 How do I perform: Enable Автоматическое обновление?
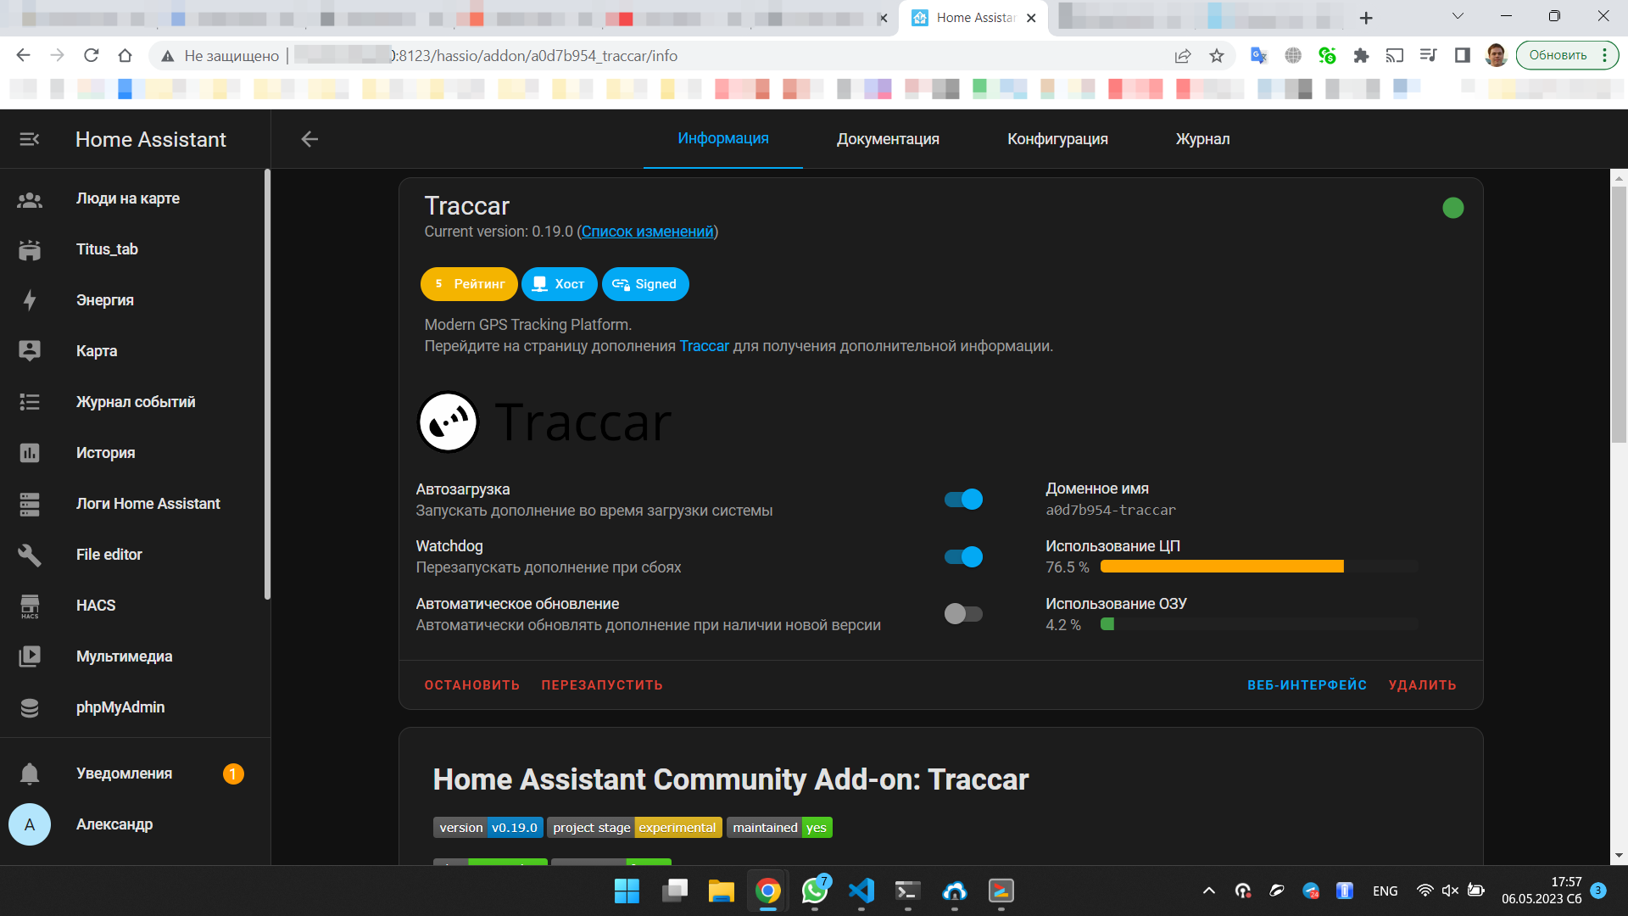click(x=962, y=613)
